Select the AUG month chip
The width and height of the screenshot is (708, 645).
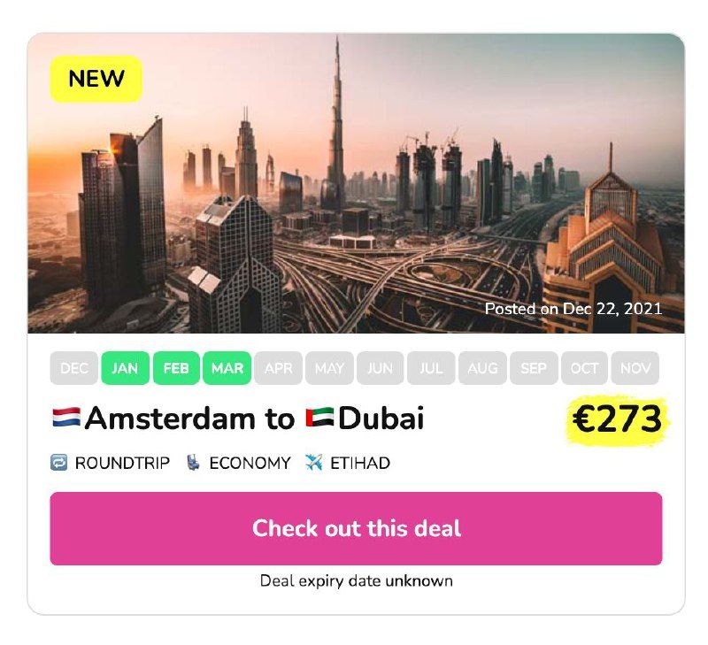[482, 368]
